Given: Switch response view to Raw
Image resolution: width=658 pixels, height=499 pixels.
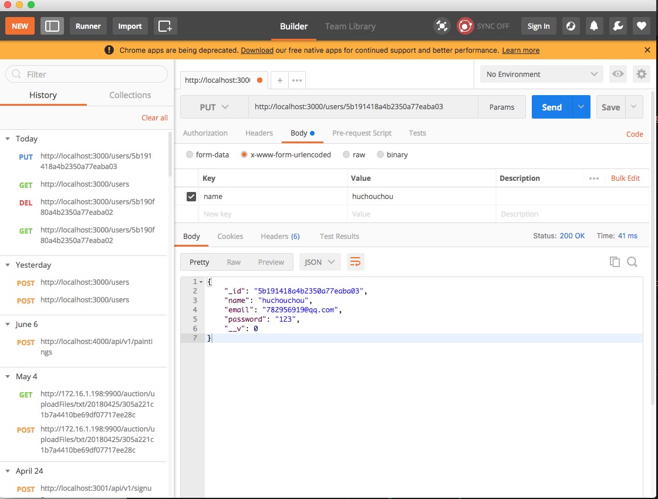Looking at the screenshot, I should (234, 262).
